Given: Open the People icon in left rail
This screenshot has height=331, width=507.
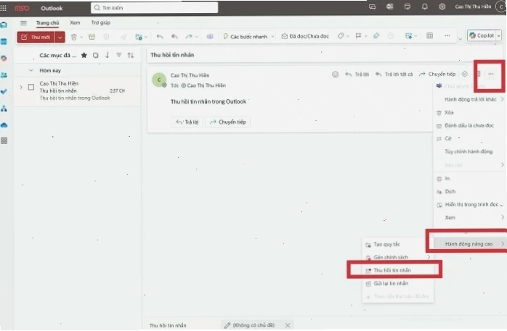Looking at the screenshot, I should (x=4, y=75).
